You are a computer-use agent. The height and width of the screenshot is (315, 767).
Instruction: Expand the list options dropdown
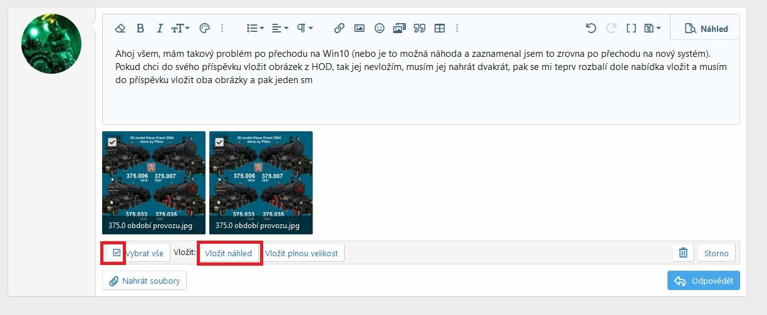(255, 28)
